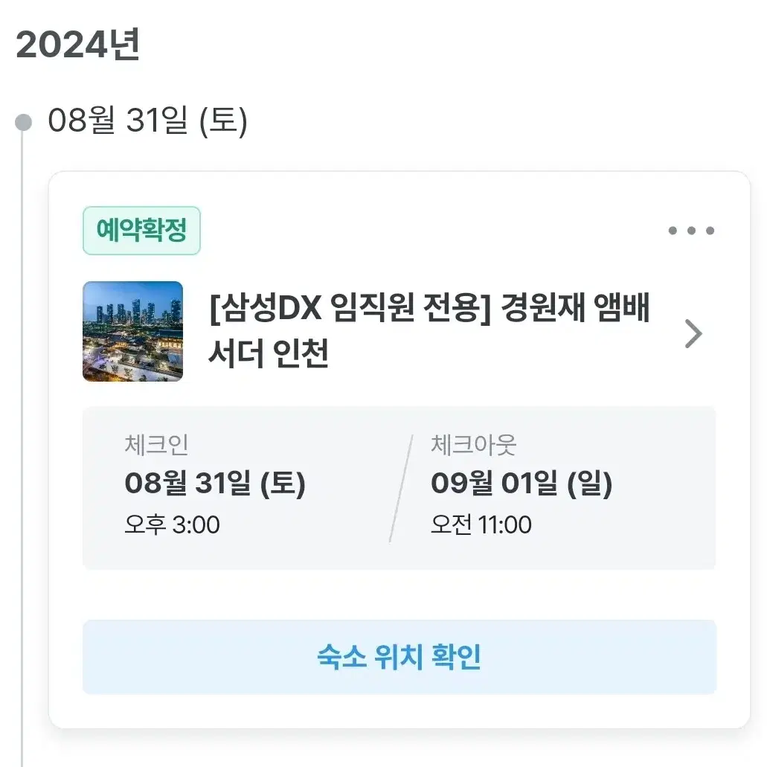Tap the 서더 인천 second title line
The height and width of the screenshot is (767, 767).
click(x=268, y=353)
